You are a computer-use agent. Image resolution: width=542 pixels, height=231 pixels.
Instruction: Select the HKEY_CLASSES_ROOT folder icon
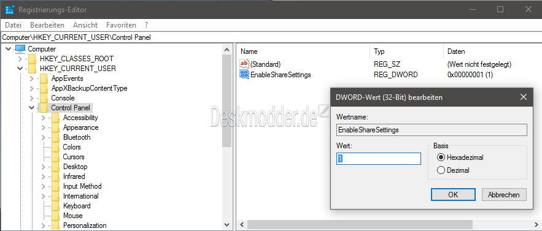[32, 59]
